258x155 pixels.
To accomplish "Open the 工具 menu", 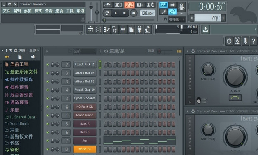I will point(69,11).
